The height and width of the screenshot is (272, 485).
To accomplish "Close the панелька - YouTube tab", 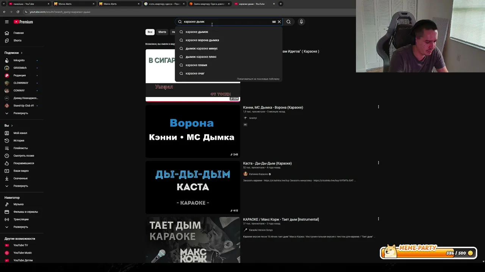I will coord(48,4).
